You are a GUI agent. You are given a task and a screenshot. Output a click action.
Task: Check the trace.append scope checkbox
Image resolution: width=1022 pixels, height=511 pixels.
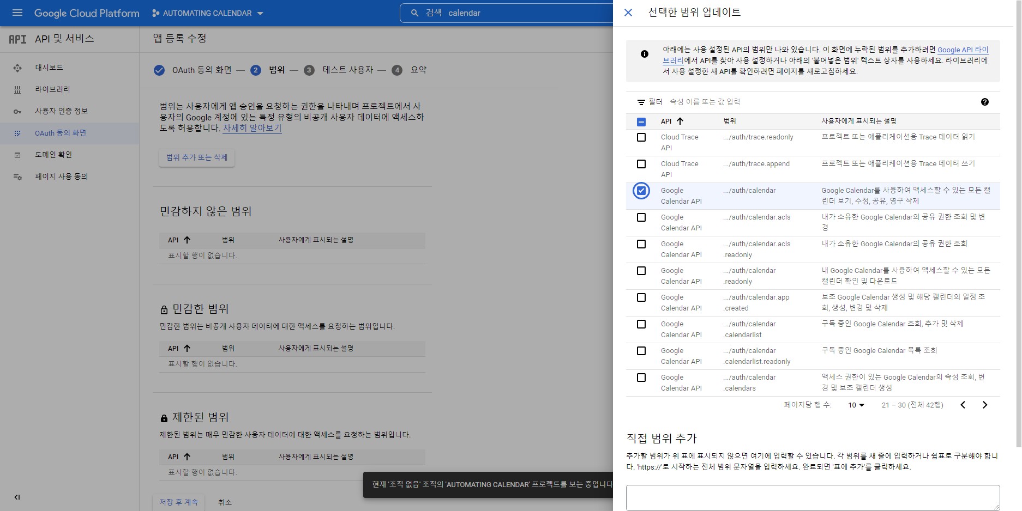(641, 164)
